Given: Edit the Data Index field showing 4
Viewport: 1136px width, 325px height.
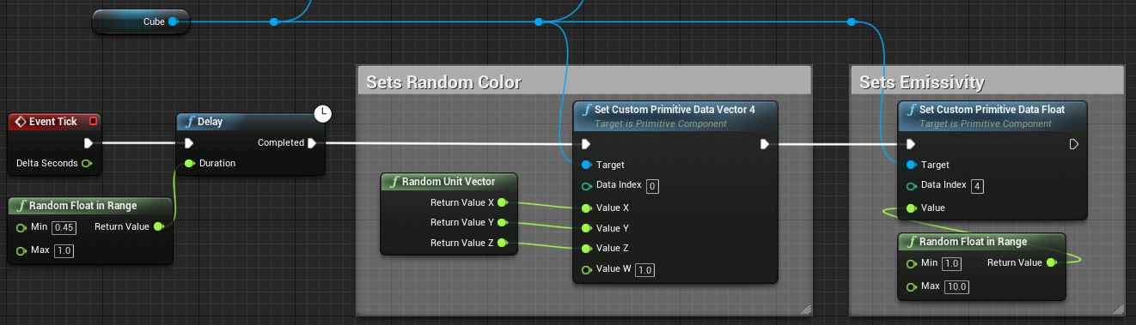Looking at the screenshot, I should (977, 186).
